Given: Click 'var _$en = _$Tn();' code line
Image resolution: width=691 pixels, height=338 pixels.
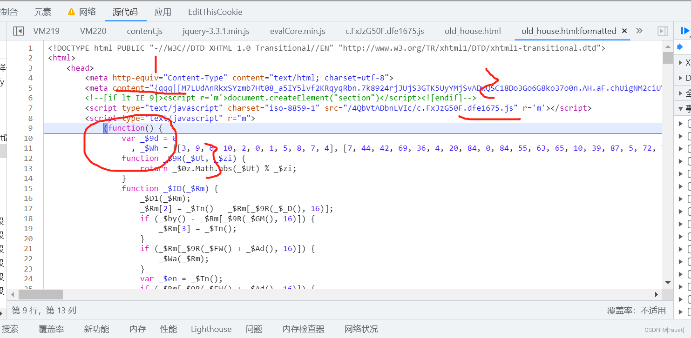Looking at the screenshot, I should coord(182,278).
